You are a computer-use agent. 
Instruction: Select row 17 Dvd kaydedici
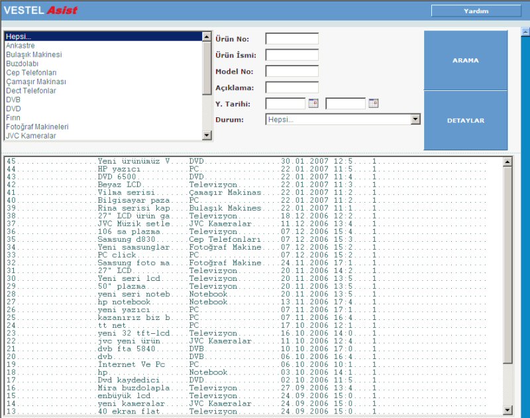(x=254, y=380)
